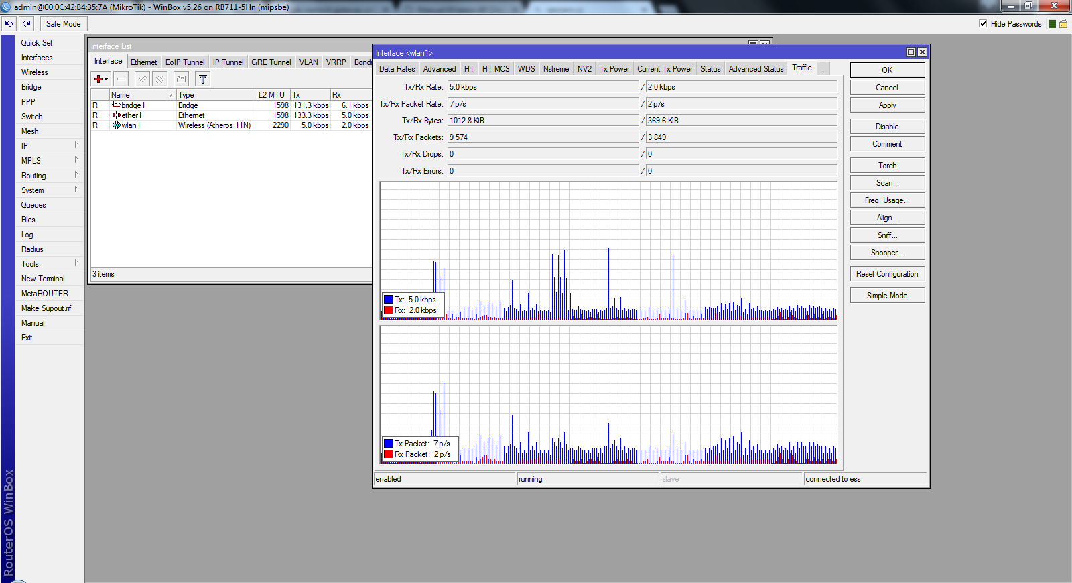Toggle Safe Mode
The width and height of the screenshot is (1072, 583).
(63, 23)
